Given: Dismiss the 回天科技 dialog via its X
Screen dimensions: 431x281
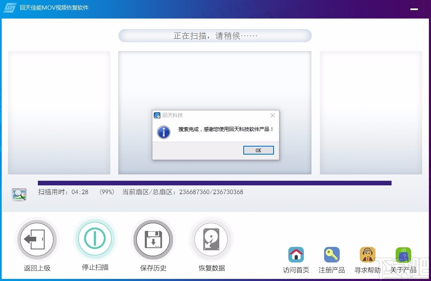Looking at the screenshot, I should pyautogui.click(x=272, y=115).
